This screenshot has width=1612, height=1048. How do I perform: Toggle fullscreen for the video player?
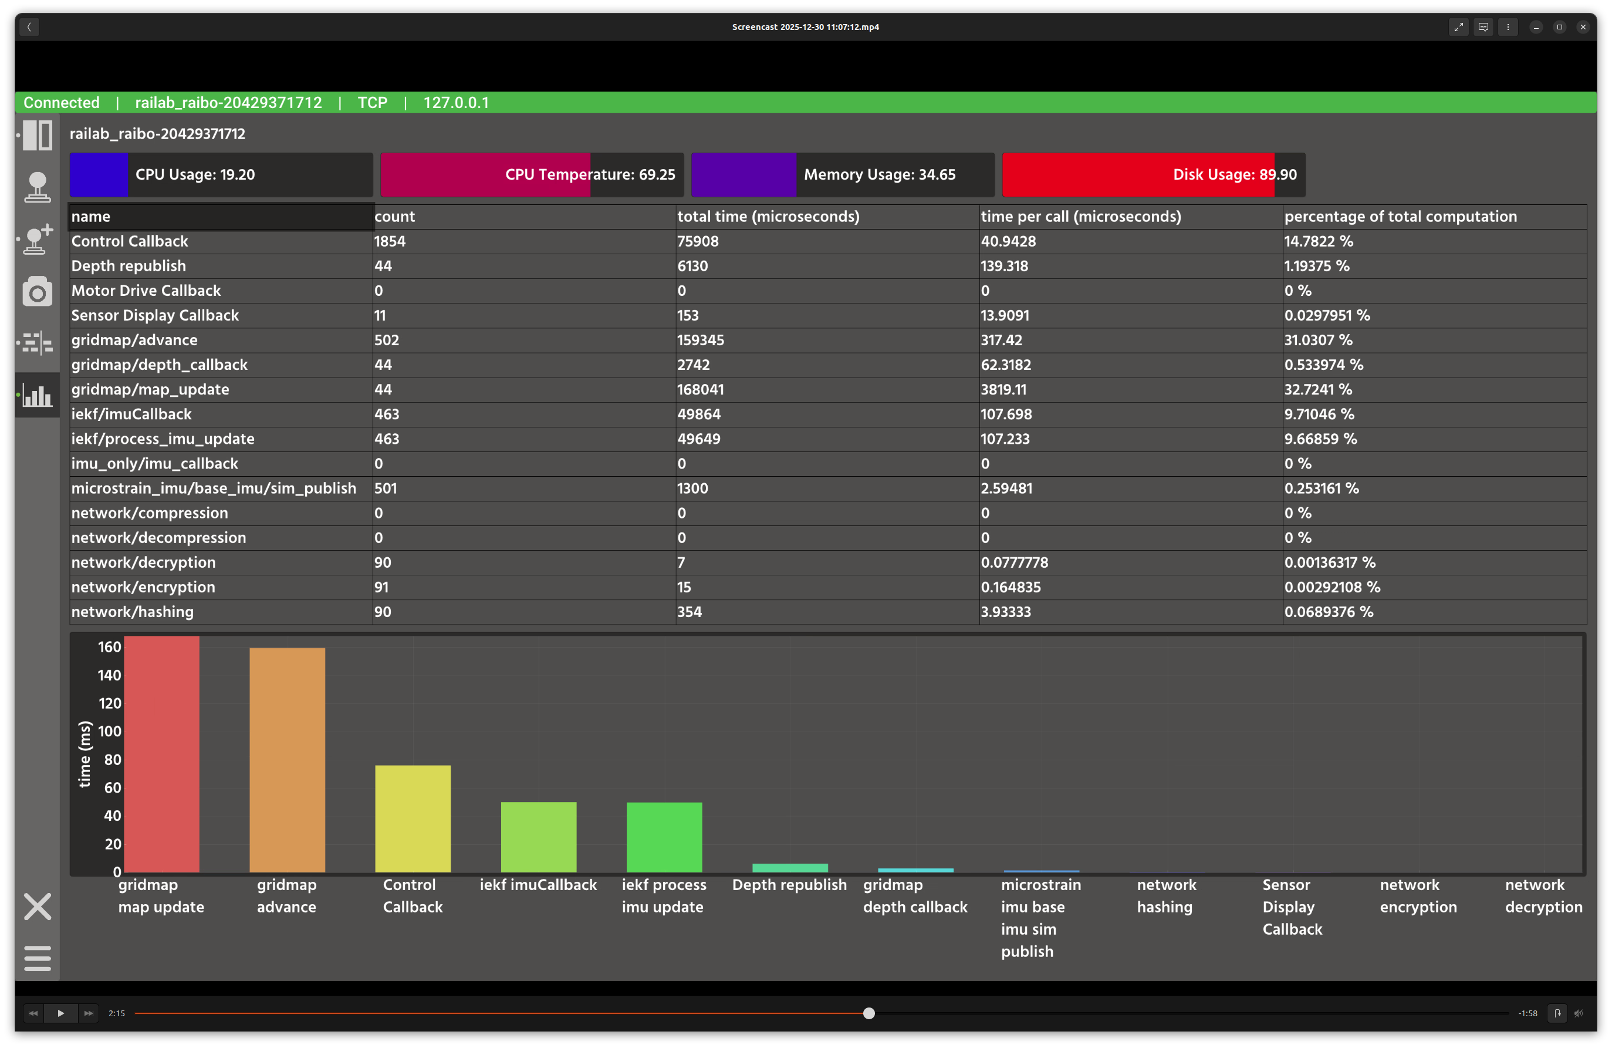coord(1458,27)
